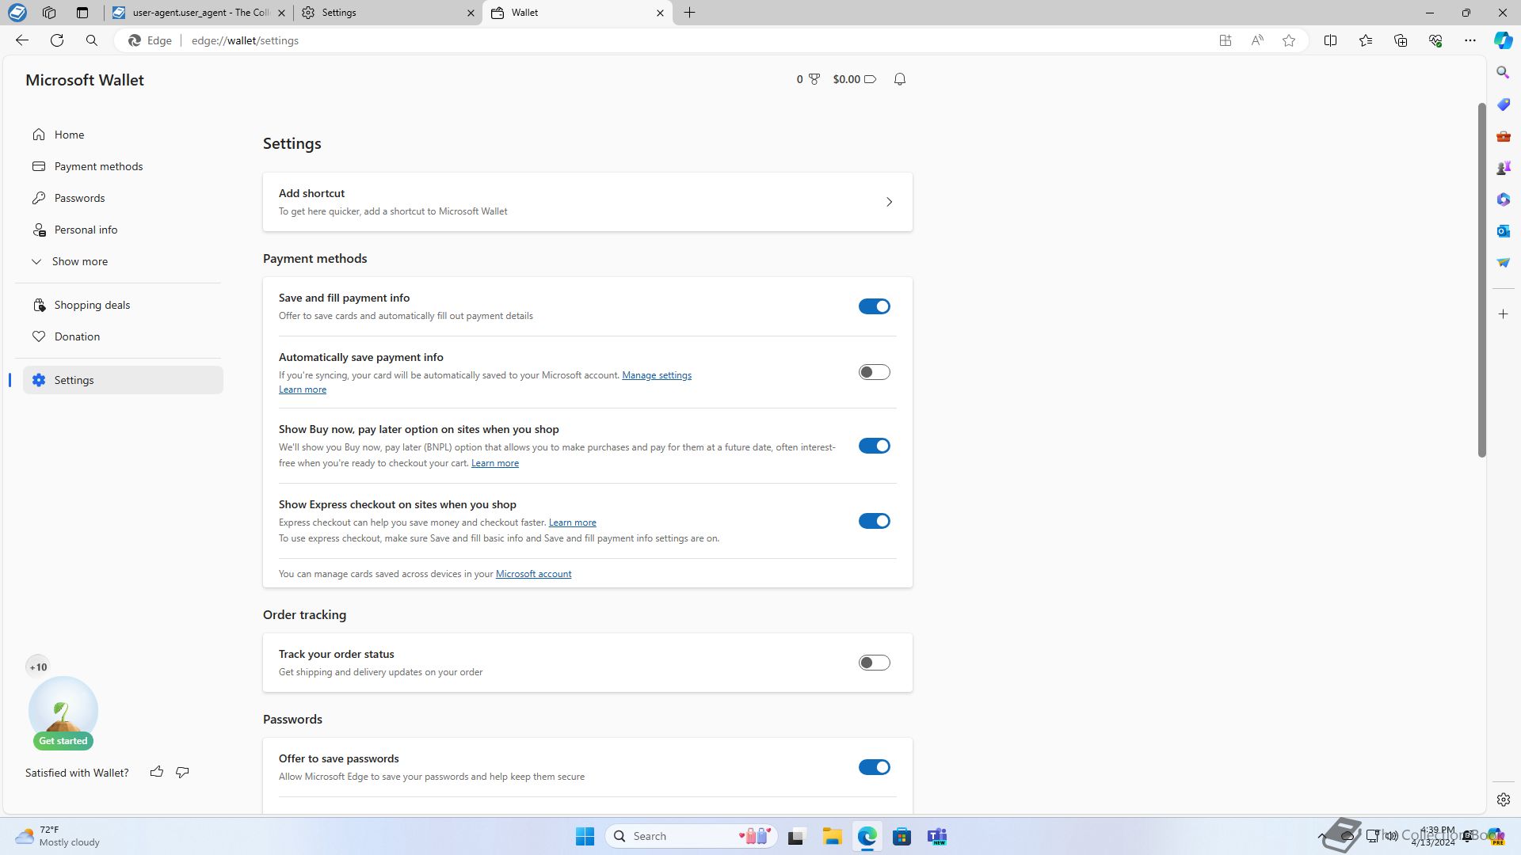Click the Get started rewards button
Viewport: 1521px width, 855px height.
pos(63,741)
